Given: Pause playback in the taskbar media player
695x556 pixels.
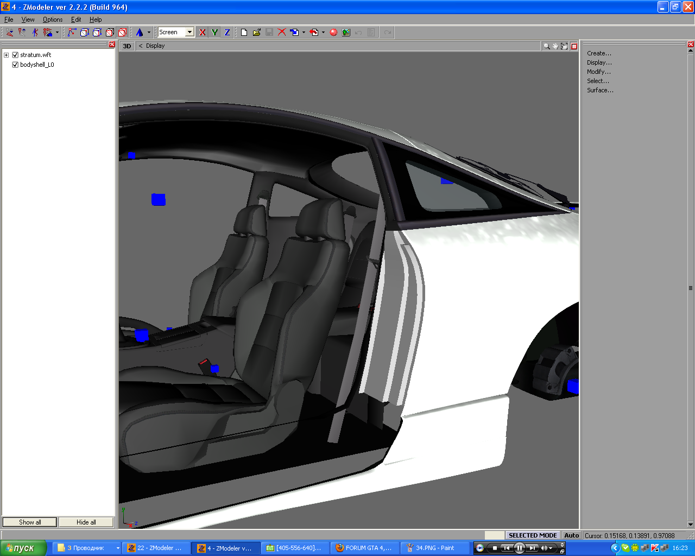Looking at the screenshot, I should click(519, 548).
